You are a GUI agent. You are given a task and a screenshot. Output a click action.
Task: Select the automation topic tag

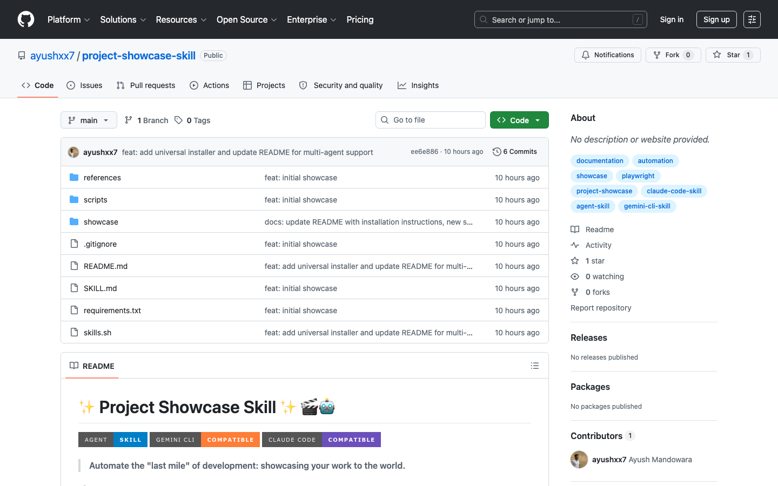[x=655, y=161]
